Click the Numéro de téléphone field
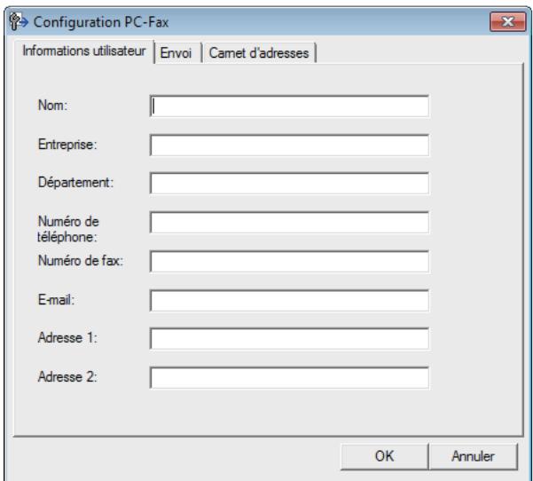The width and height of the screenshot is (533, 481). [x=289, y=223]
